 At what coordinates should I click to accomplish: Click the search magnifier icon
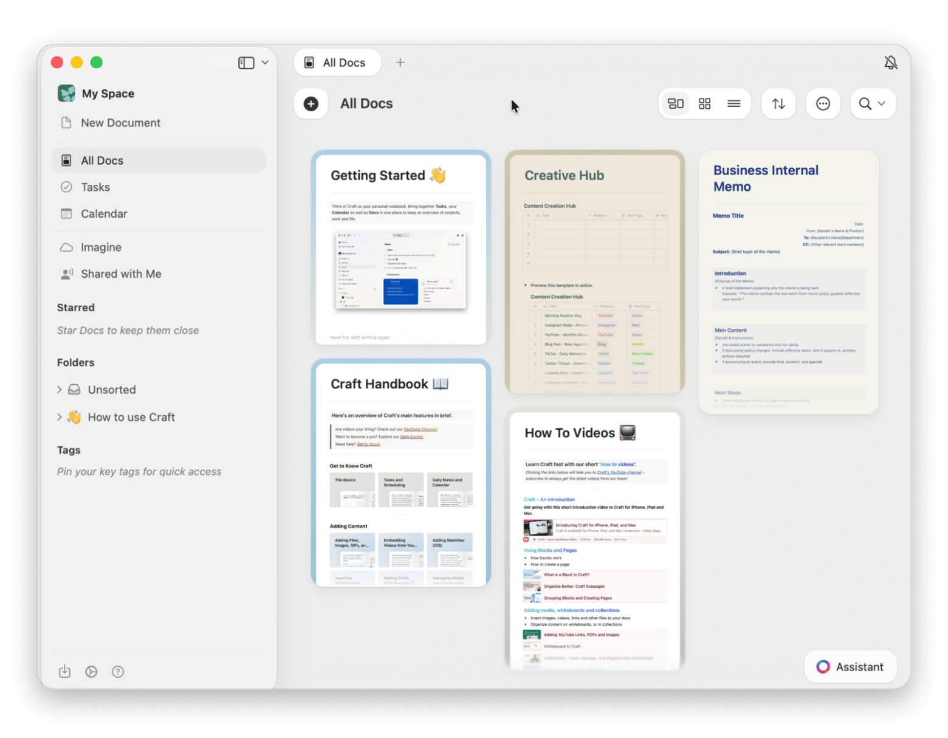(865, 104)
